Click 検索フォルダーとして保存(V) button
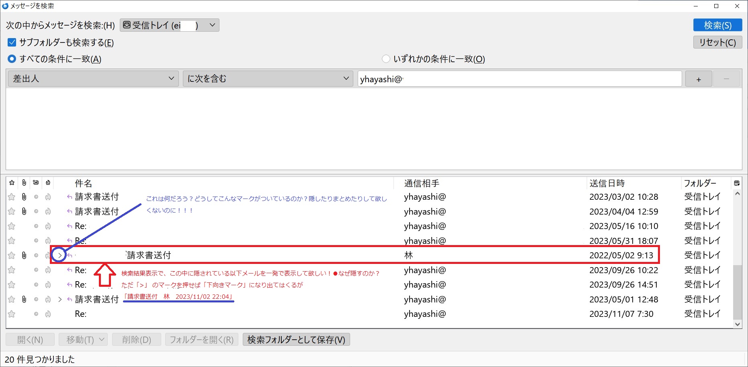The image size is (748, 367). tap(296, 340)
